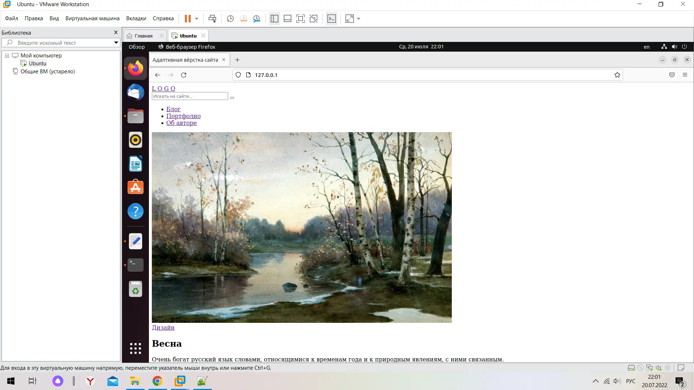Open the Блог link
Screen dimensions: 694x390
173,109
